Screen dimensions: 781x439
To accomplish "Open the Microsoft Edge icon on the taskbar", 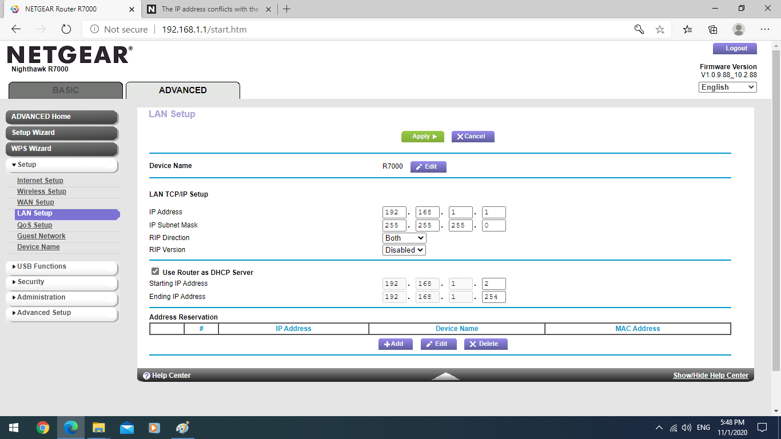I will point(70,428).
